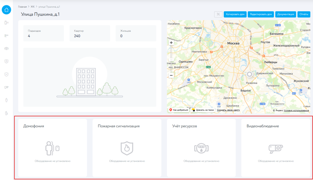The width and height of the screenshot is (313, 180).
Task: Go to Главная in breadcrumbs
Action: (x=22, y=6)
